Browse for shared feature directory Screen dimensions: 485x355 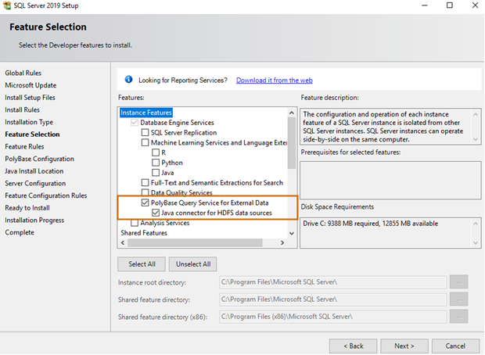point(459,299)
